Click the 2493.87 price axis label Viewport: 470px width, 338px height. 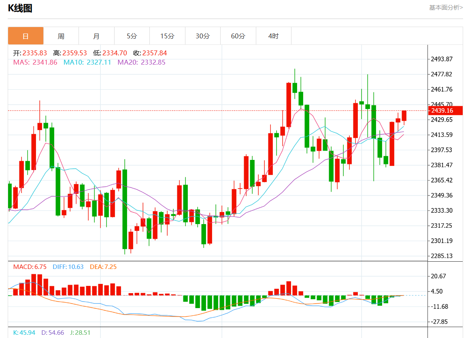coord(442,59)
